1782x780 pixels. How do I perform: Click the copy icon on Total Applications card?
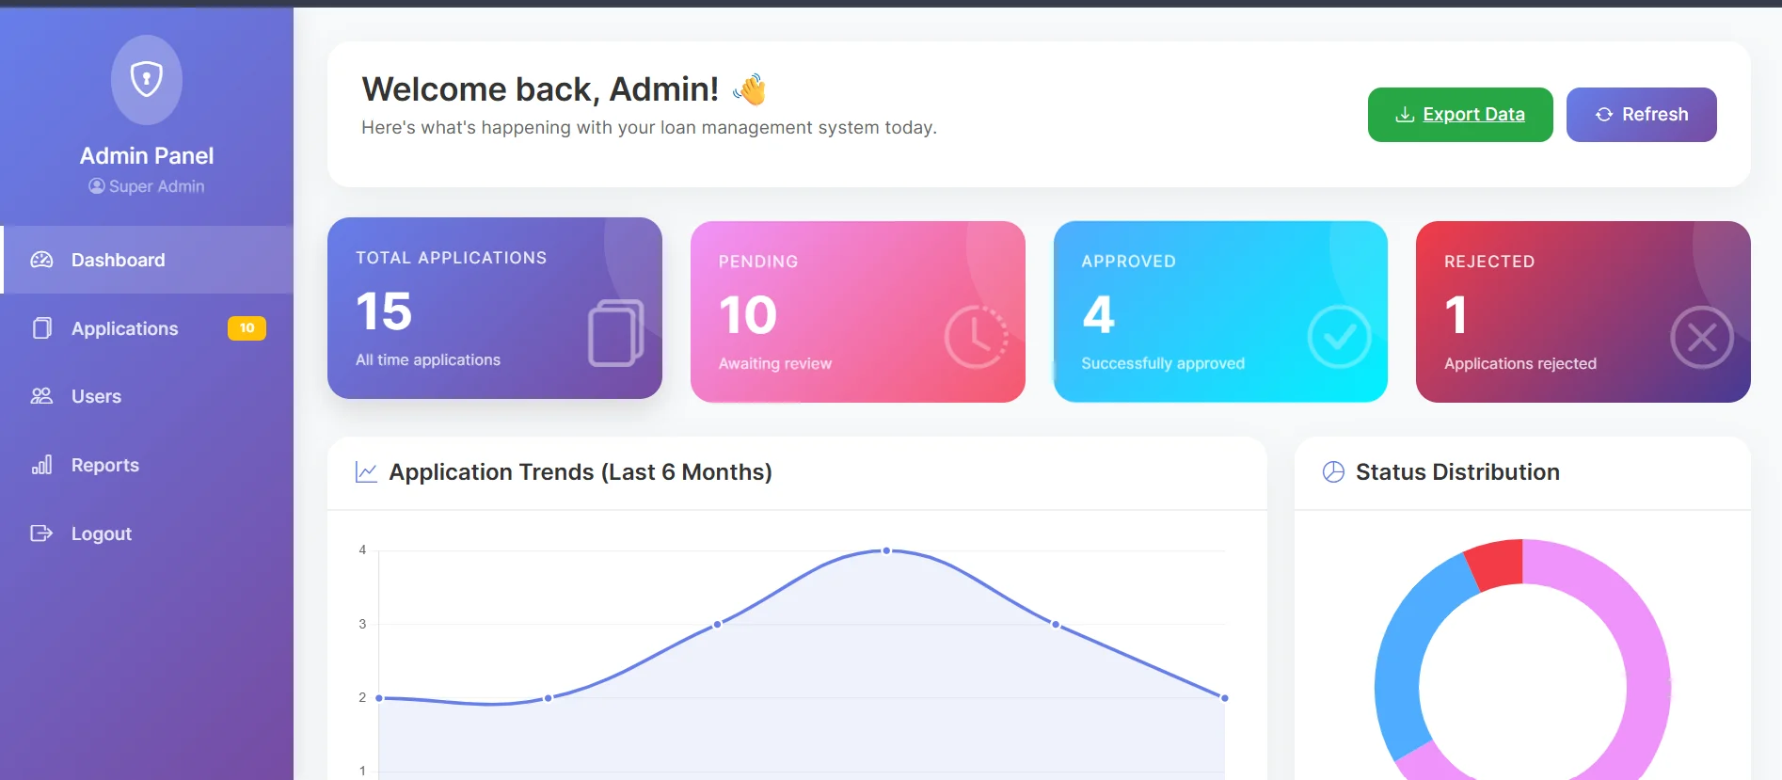(x=615, y=333)
